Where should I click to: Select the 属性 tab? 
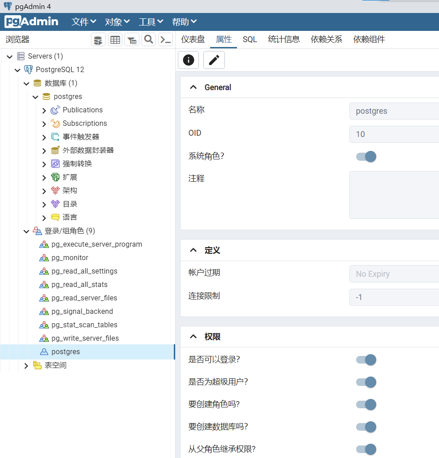[x=224, y=39]
